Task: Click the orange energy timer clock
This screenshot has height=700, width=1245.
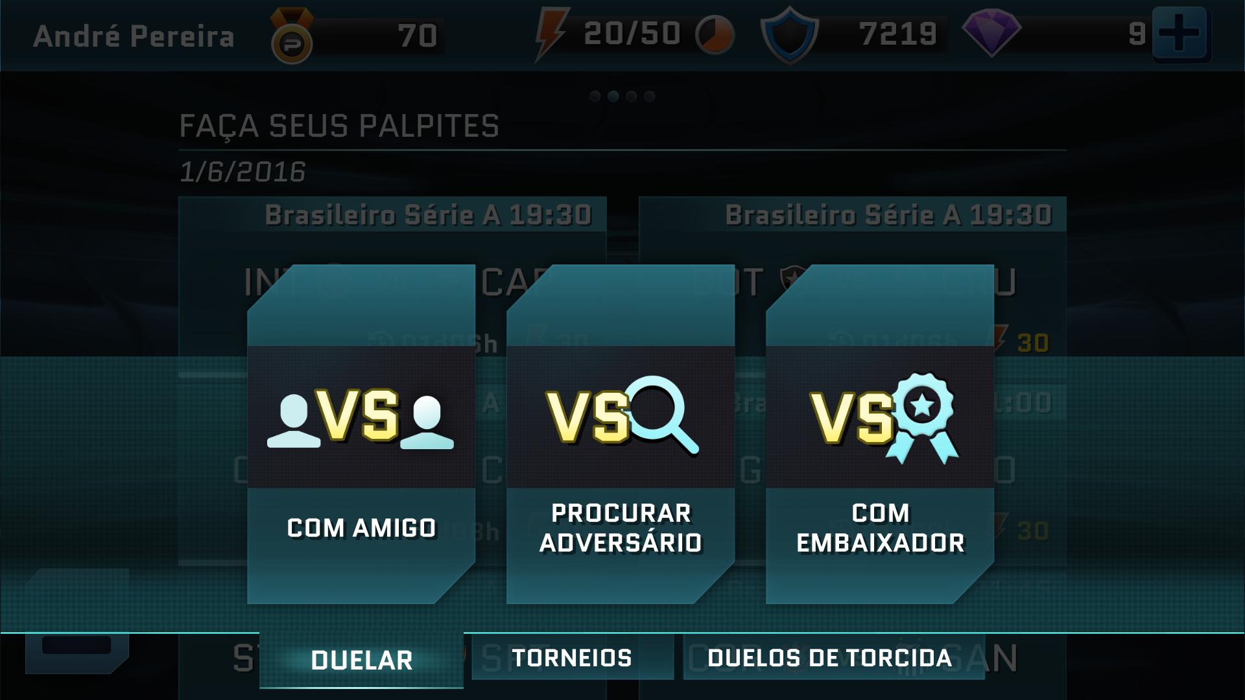Action: click(715, 34)
